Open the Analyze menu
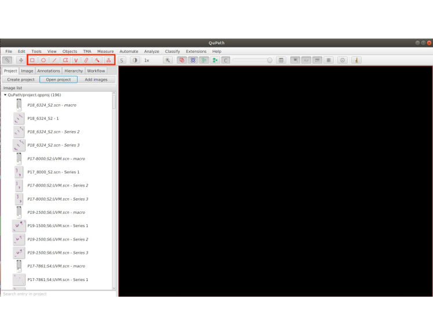 tap(152, 52)
